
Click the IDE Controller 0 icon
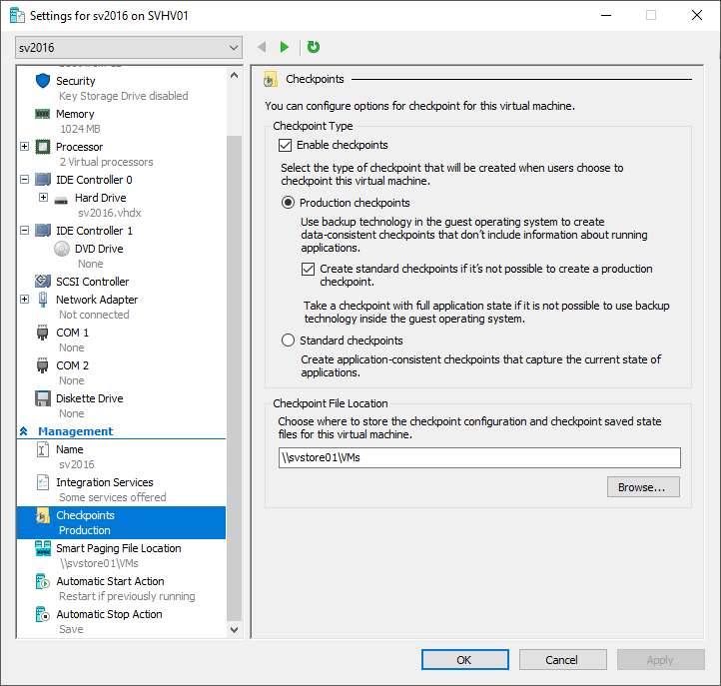(43, 180)
